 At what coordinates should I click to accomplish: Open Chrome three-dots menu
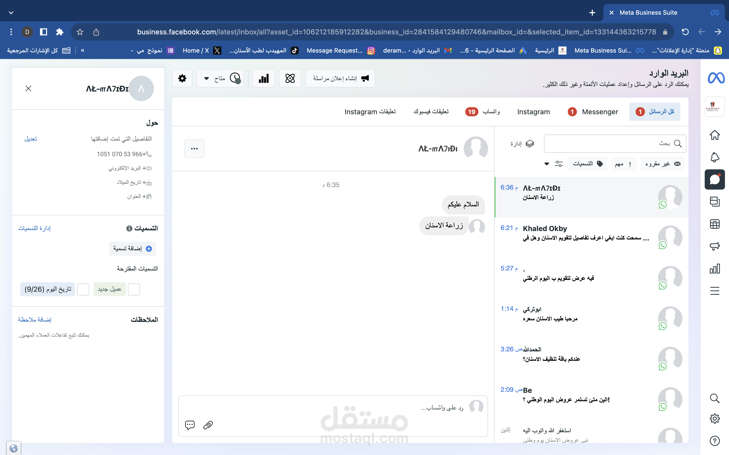(11, 32)
